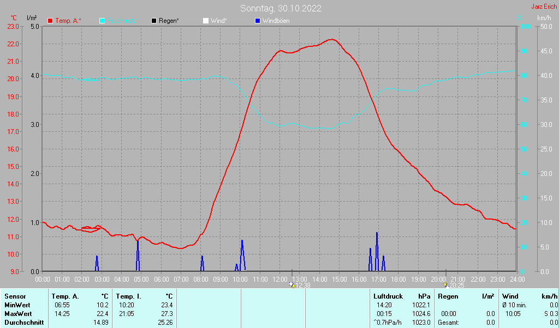Click the '12:00' time axis label
This screenshot has height=328, width=559.
280,280
